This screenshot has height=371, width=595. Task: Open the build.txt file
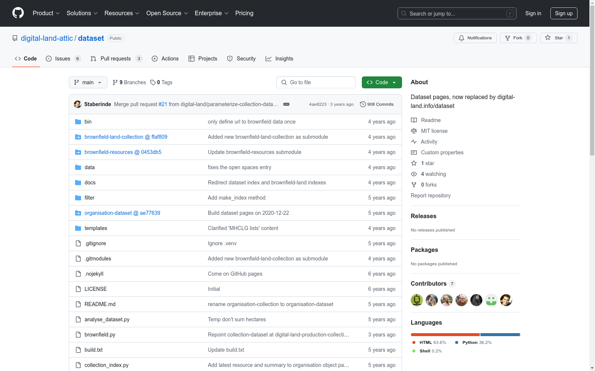pos(94,350)
